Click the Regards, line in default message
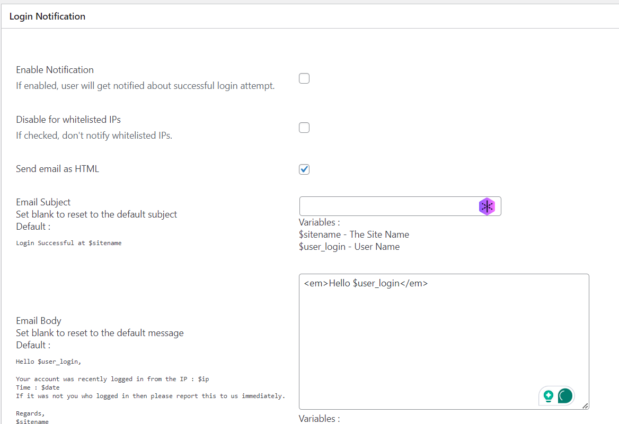The height and width of the screenshot is (424, 619). click(x=30, y=413)
